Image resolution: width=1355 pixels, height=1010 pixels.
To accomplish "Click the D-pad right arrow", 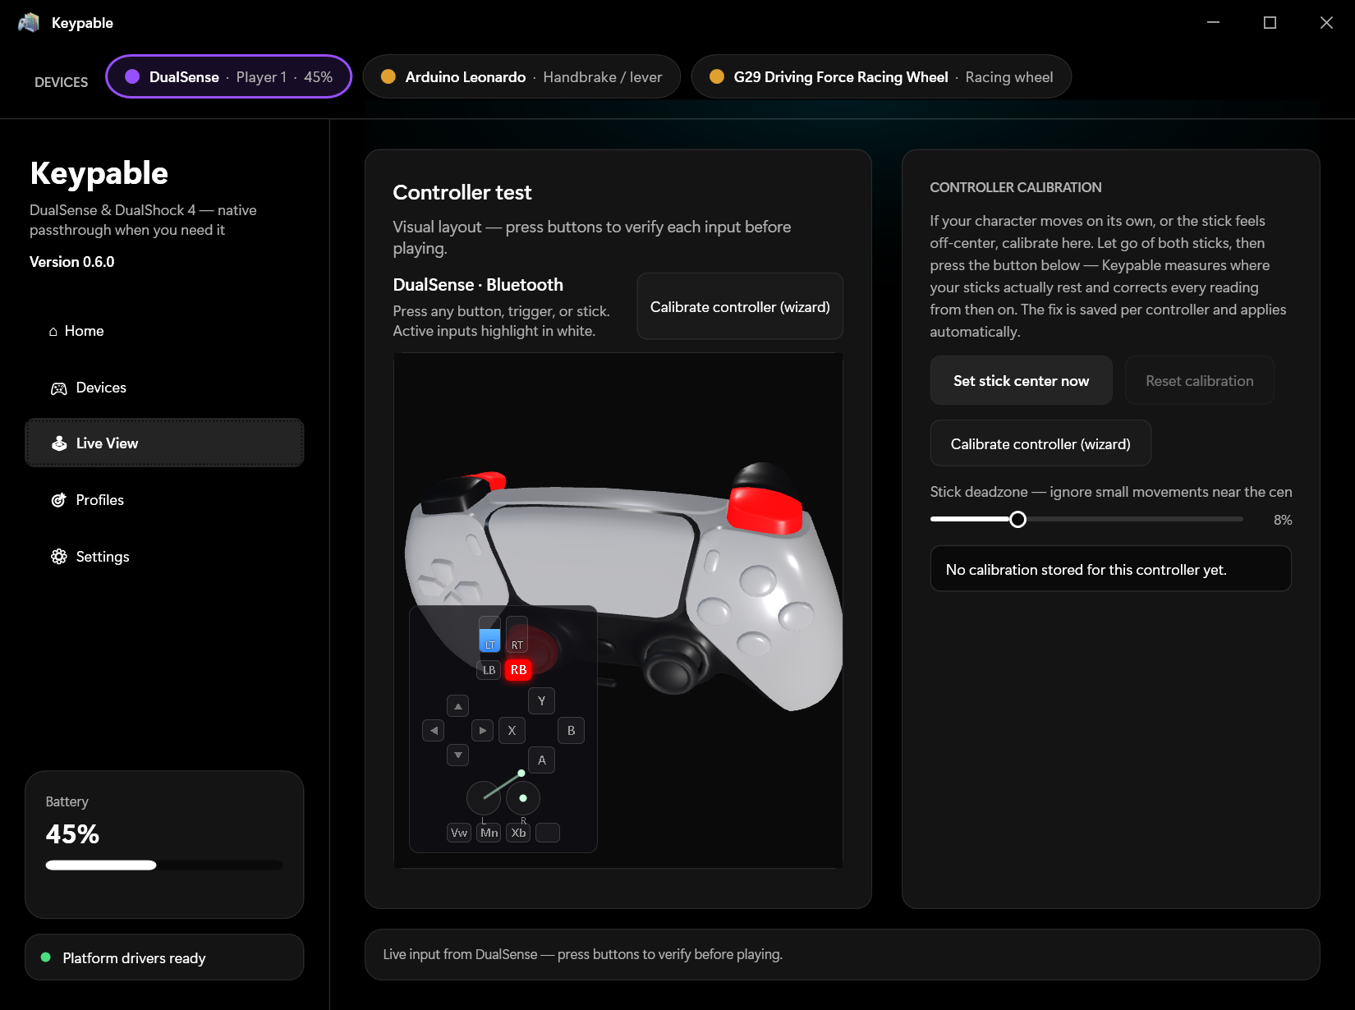I will coord(483,730).
